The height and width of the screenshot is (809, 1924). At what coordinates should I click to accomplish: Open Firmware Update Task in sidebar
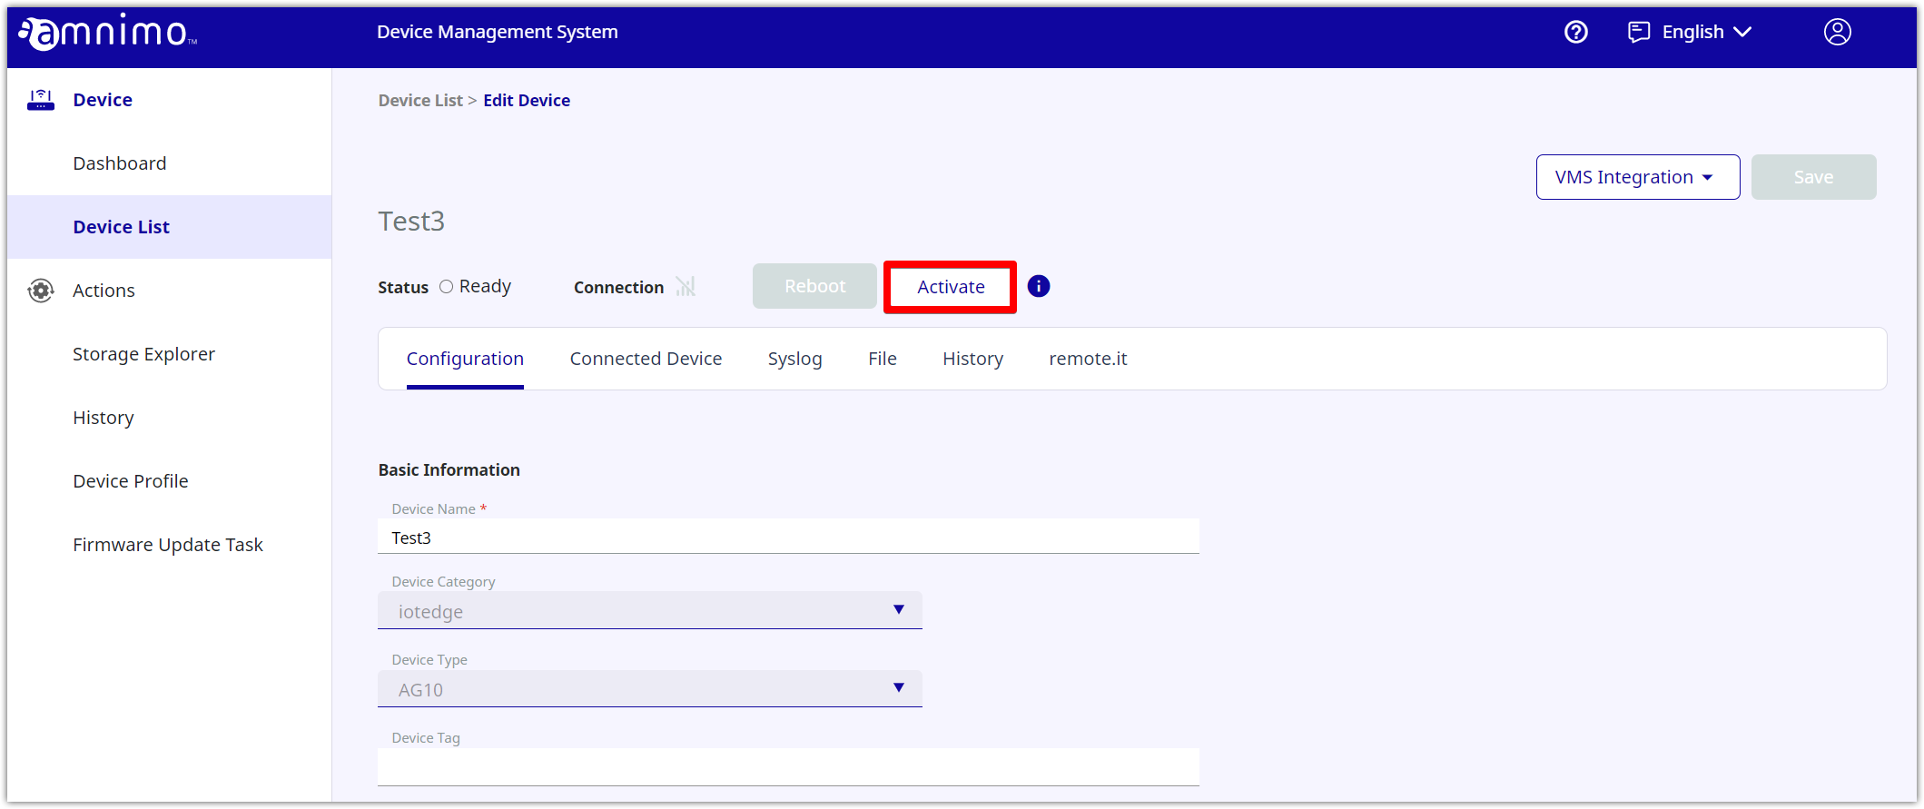168,545
